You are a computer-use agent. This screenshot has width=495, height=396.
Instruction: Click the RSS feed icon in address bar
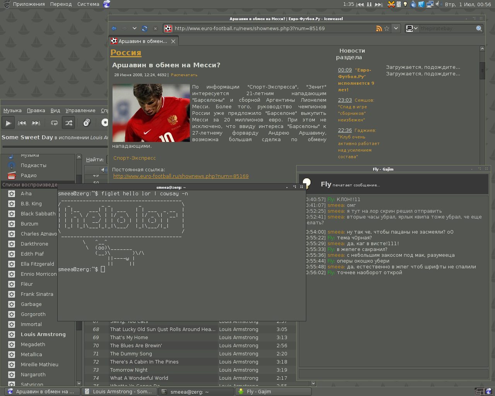[x=379, y=28]
